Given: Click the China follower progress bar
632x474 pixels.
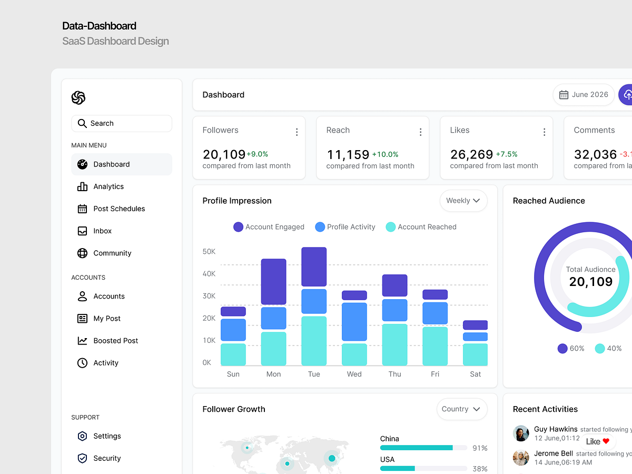Looking at the screenshot, I should tap(423, 447).
